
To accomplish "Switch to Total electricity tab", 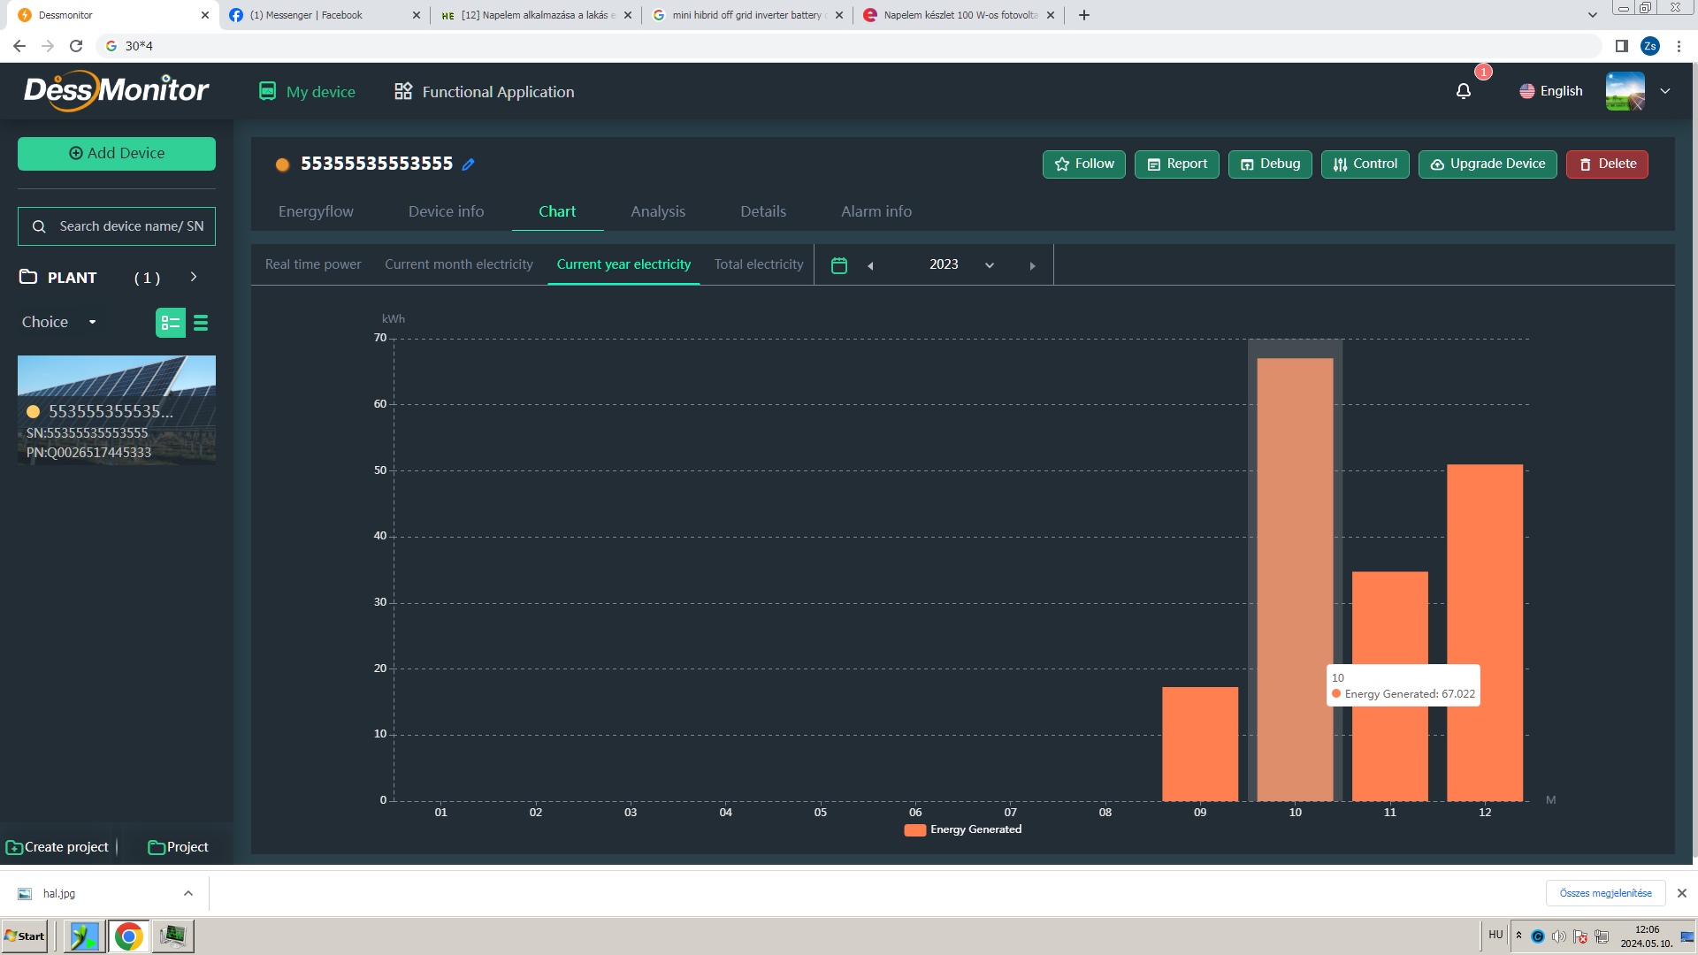I will click(x=758, y=264).
